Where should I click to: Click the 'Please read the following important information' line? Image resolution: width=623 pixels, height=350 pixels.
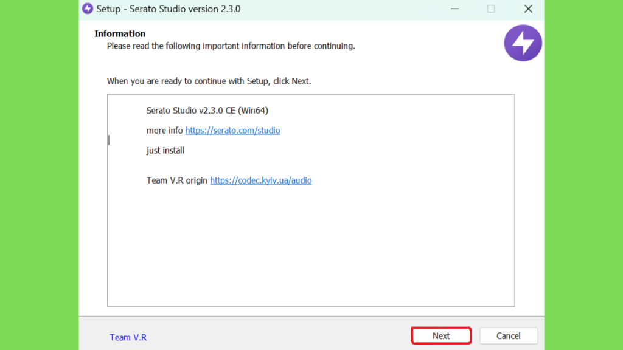[231, 46]
